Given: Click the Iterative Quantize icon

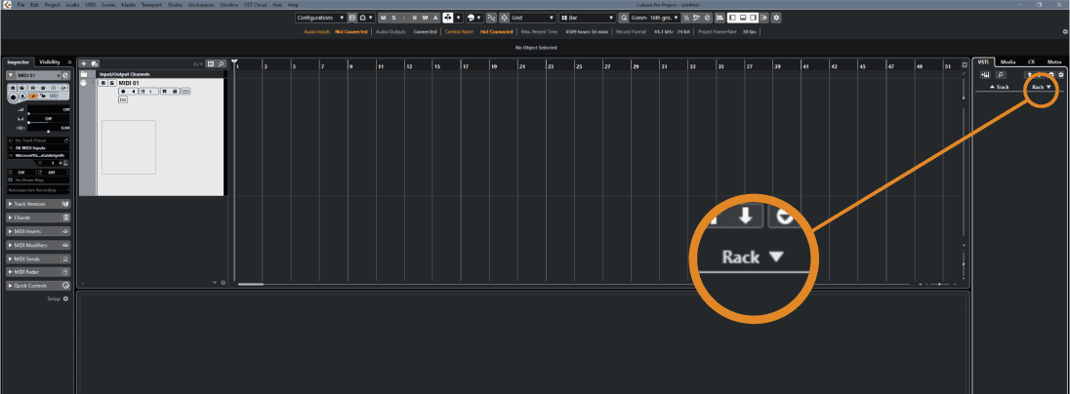Looking at the screenshot, I should tap(685, 18).
